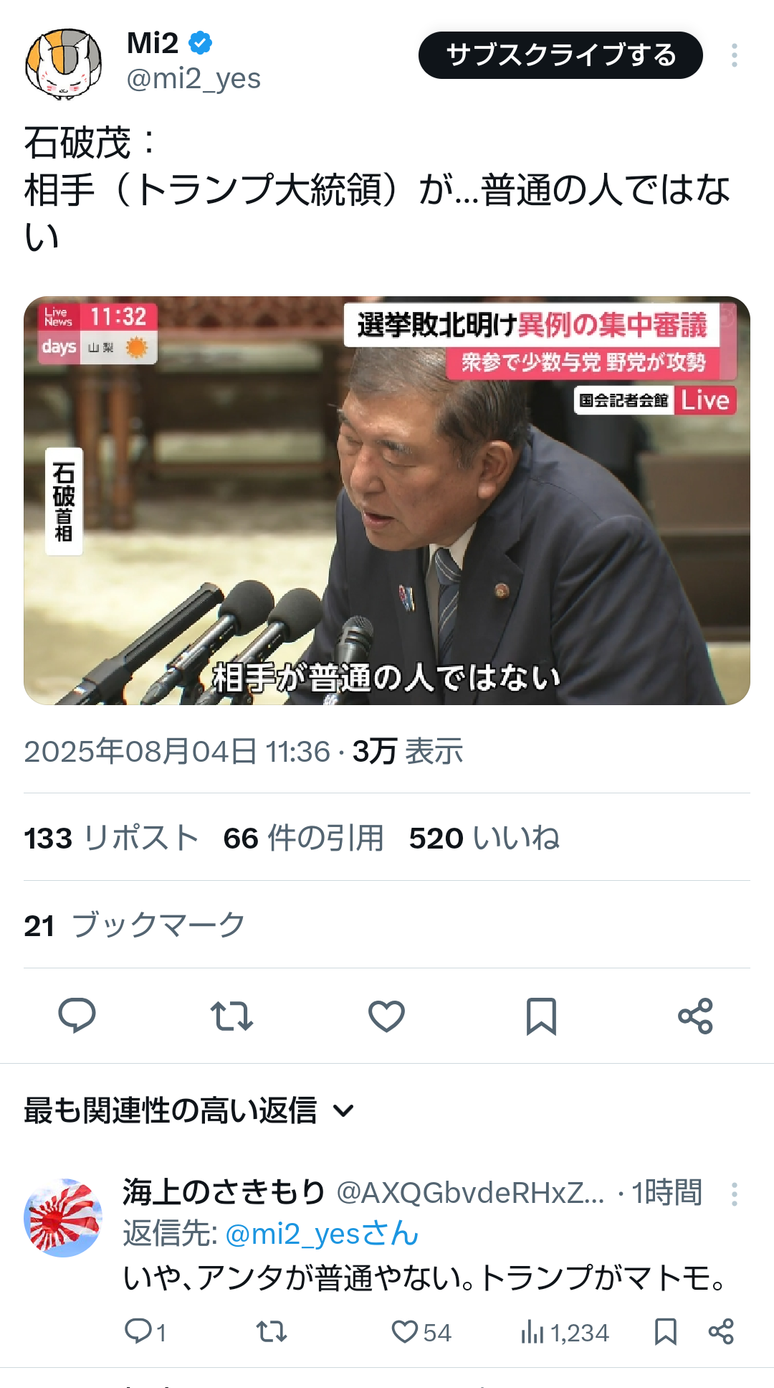
Task: Share the main tweet
Action: tap(695, 1016)
